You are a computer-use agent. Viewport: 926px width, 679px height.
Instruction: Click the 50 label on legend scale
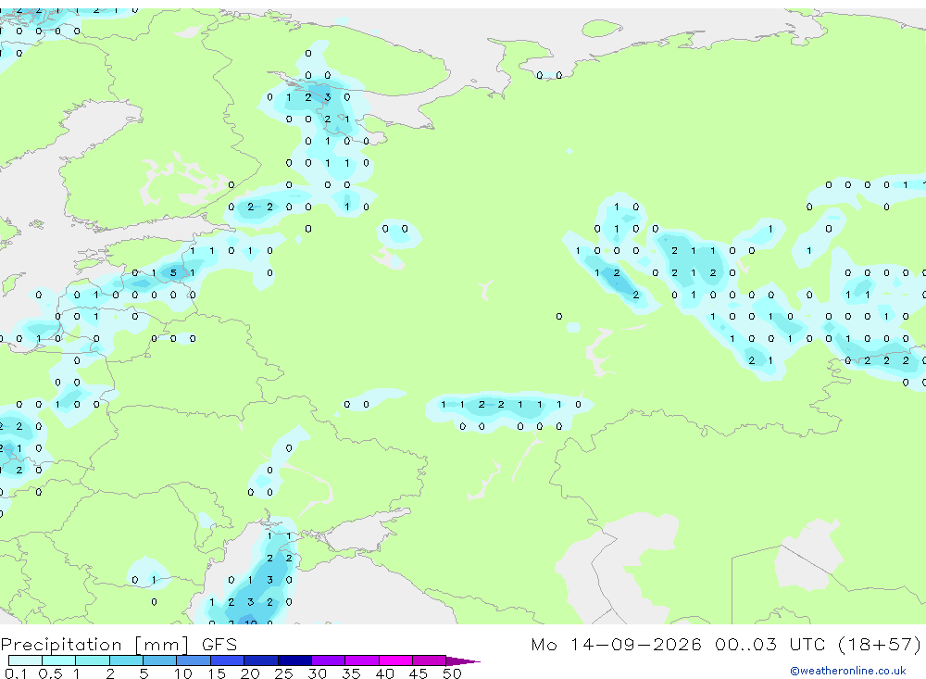coord(452,673)
